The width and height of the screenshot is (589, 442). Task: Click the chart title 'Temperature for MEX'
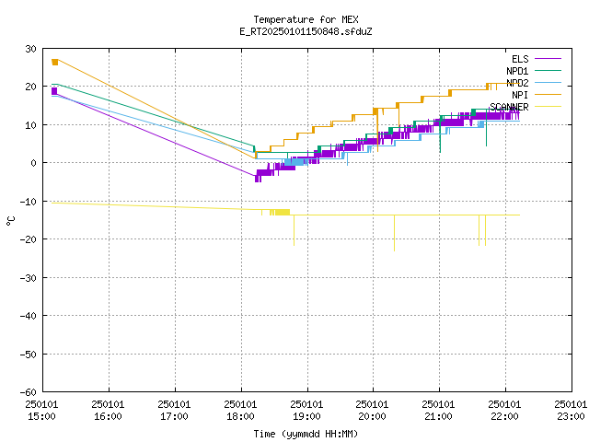point(306,19)
